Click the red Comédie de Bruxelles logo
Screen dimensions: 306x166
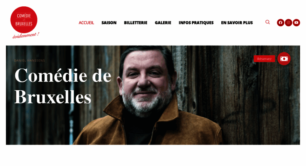click(24, 20)
